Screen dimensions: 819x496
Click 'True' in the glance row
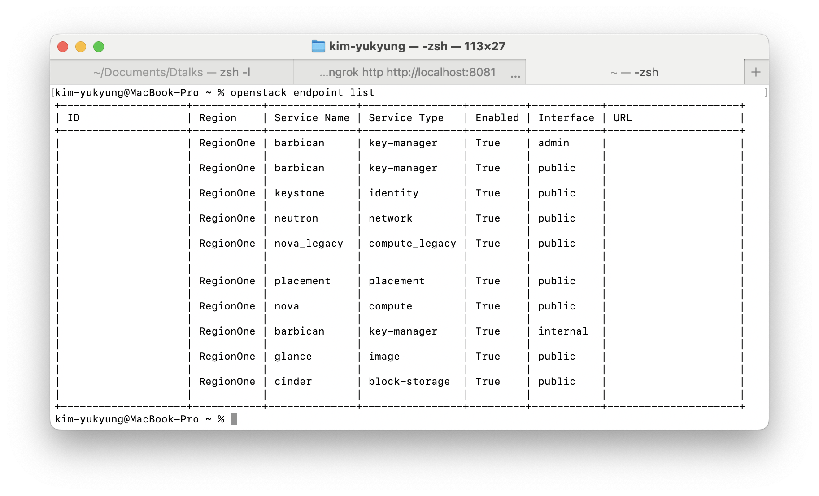[488, 357]
